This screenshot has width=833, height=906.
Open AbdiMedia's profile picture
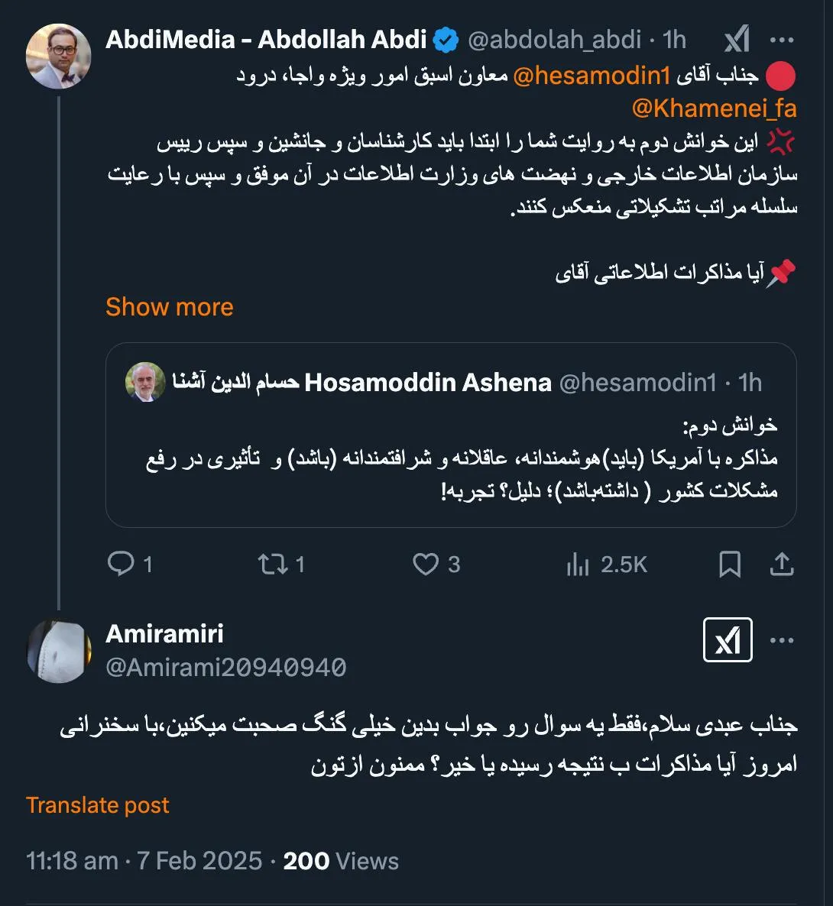click(x=58, y=53)
